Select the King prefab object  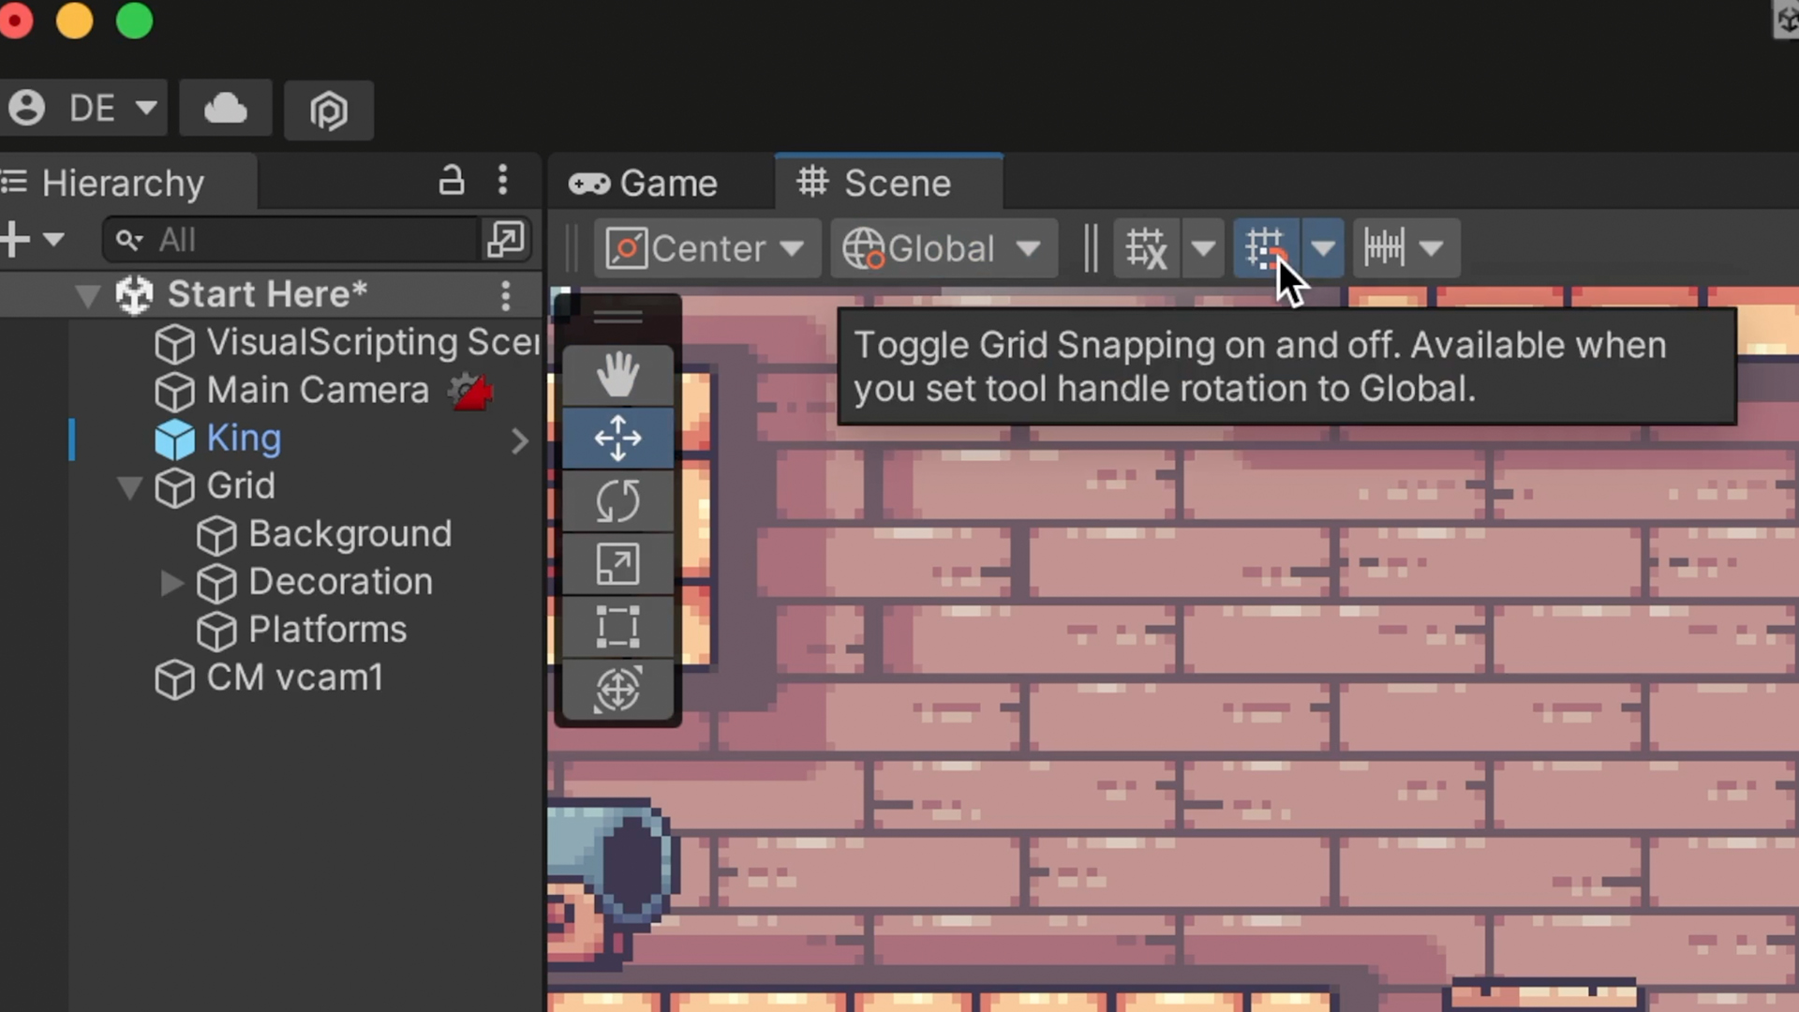(244, 439)
